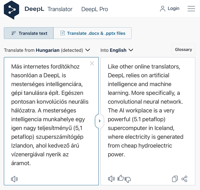Viewport: 200px width, 190px height.
Task: Expand target language English dropdown
Action: tap(131, 50)
